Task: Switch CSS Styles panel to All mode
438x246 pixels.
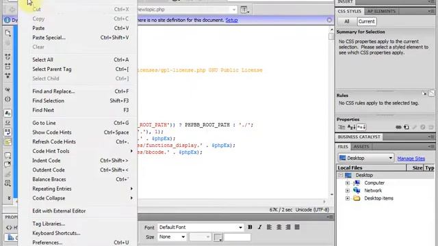Action: coord(347,21)
